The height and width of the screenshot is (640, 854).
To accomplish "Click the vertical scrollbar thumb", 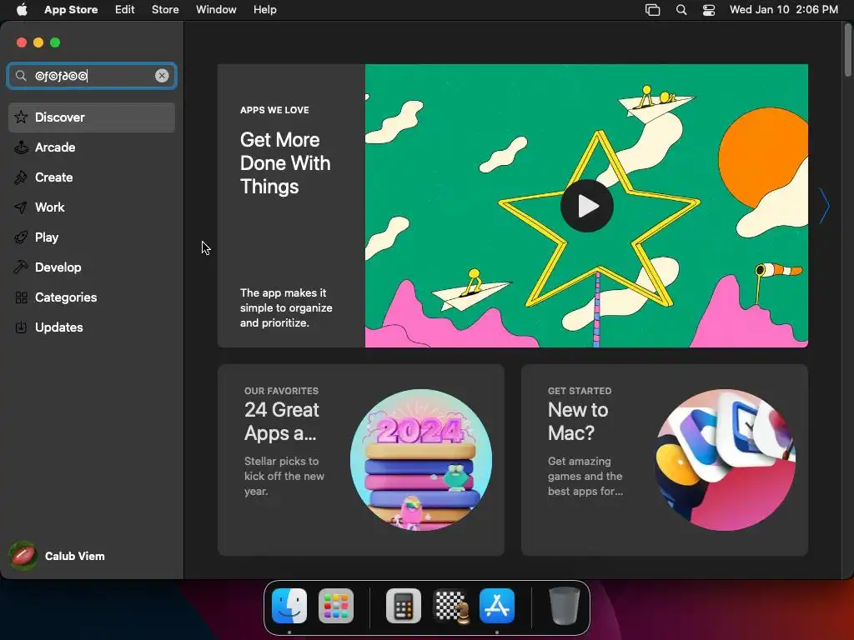I will point(847,50).
